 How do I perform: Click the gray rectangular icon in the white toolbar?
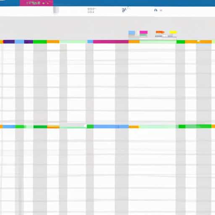click(56, 10)
